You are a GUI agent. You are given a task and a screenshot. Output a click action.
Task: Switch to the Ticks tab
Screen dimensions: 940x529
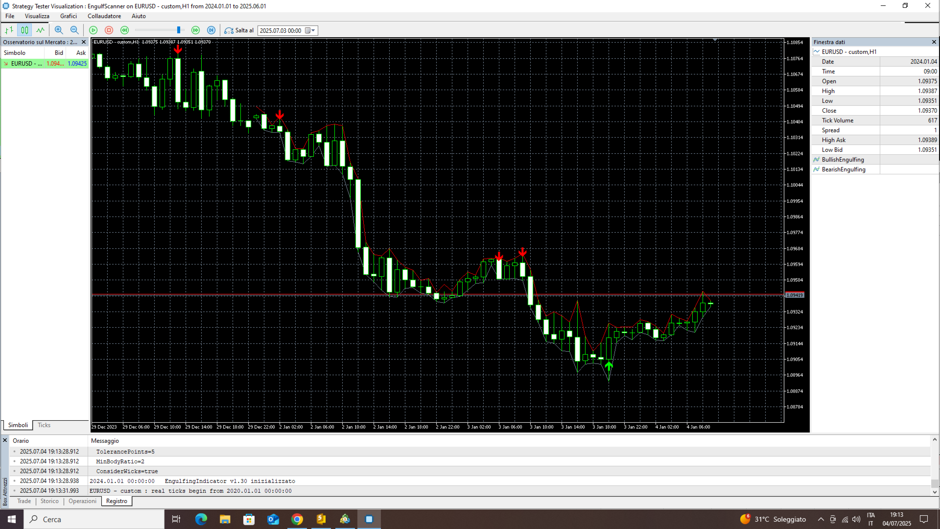tap(44, 425)
